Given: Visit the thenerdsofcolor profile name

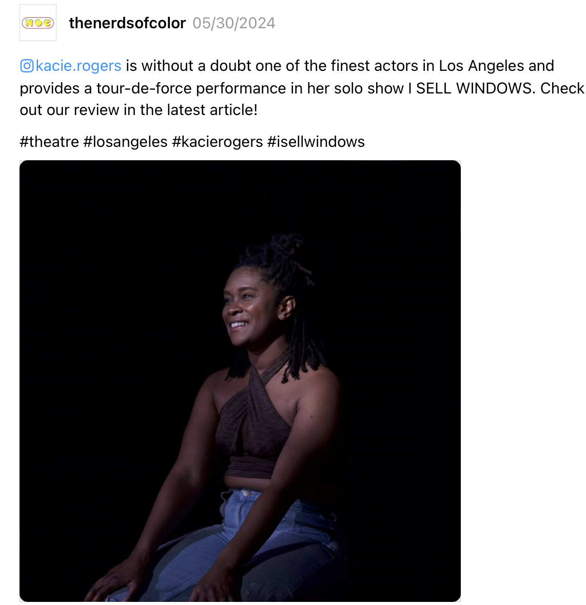Looking at the screenshot, I should (127, 23).
